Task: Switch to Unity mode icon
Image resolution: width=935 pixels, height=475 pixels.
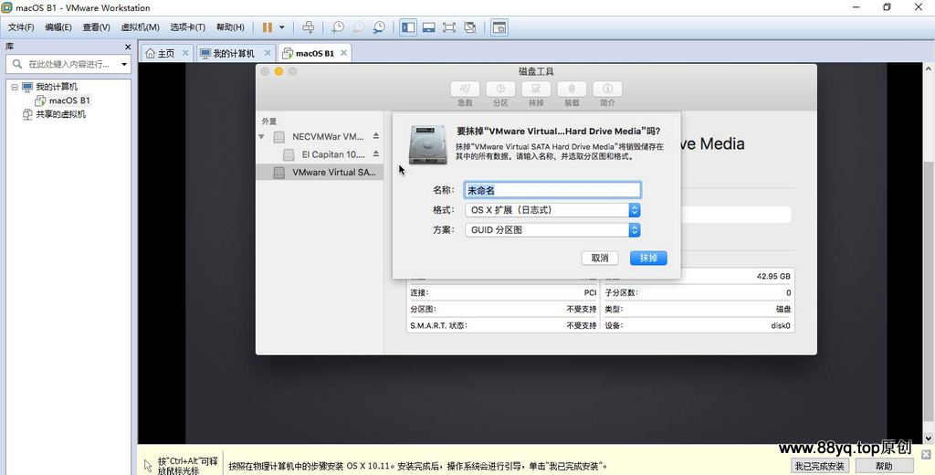Action: 470,27
